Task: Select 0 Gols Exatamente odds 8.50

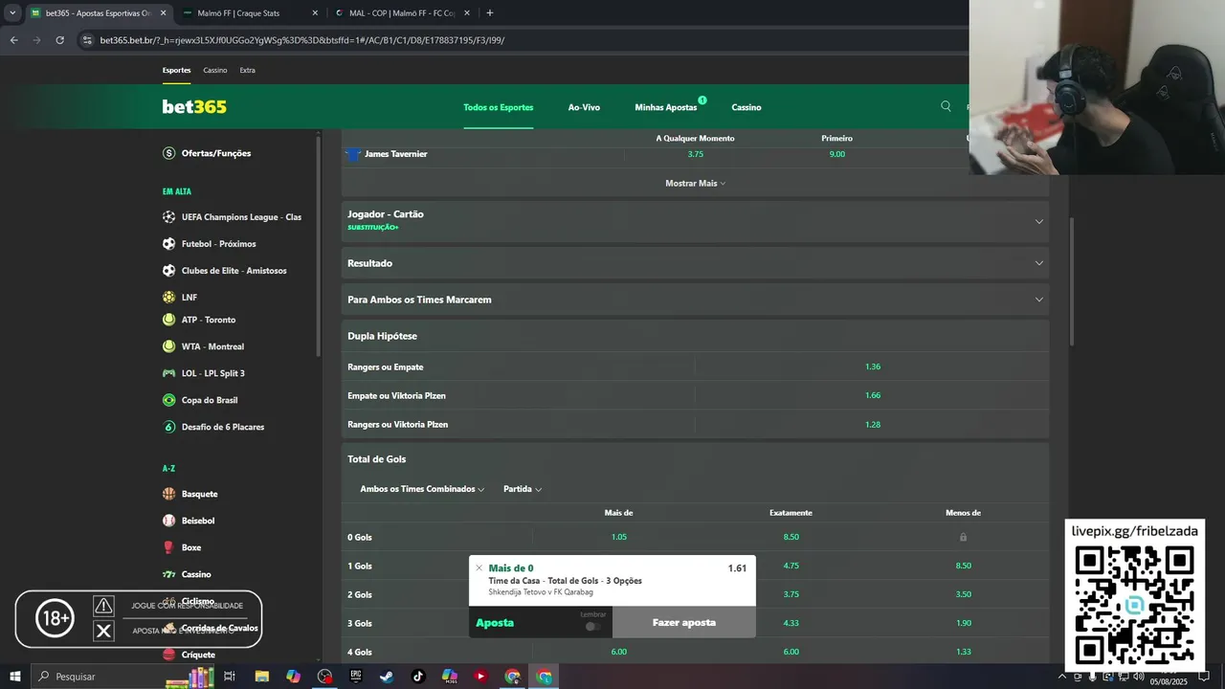Action: pyautogui.click(x=791, y=537)
